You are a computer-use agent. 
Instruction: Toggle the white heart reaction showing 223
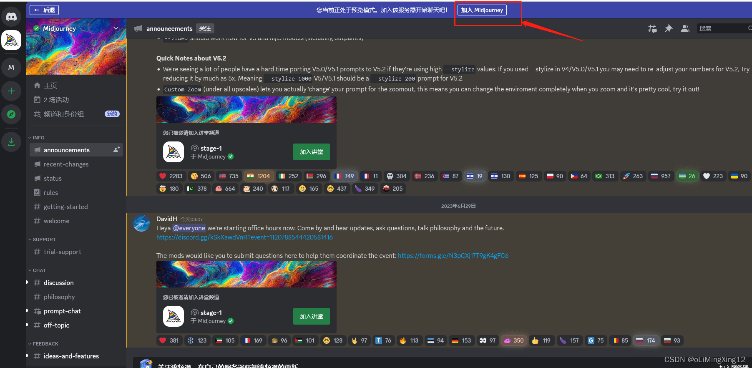713,176
